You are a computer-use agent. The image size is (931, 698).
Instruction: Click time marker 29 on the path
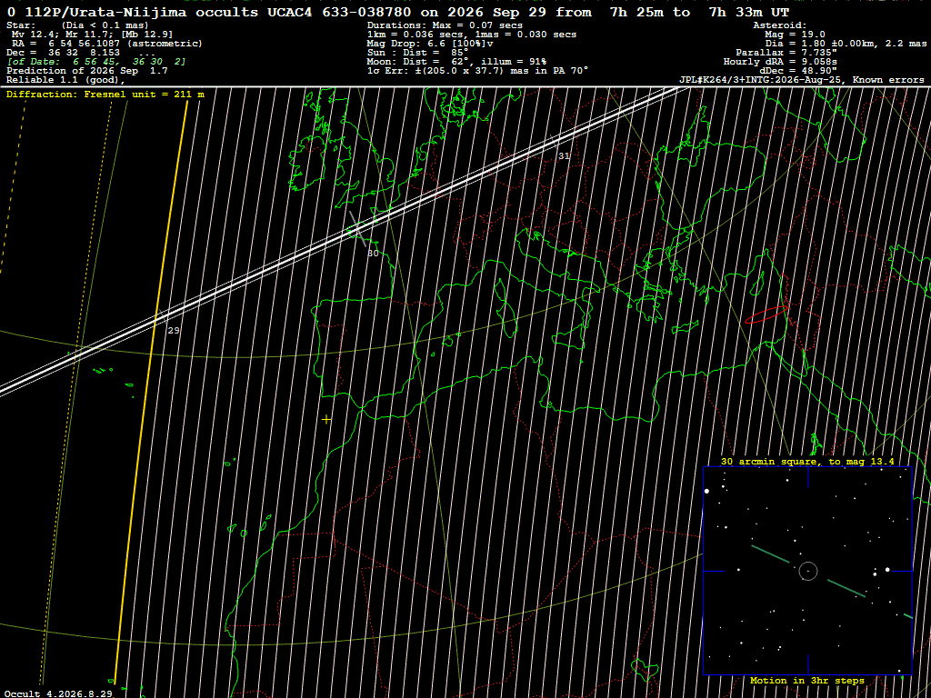pos(174,330)
